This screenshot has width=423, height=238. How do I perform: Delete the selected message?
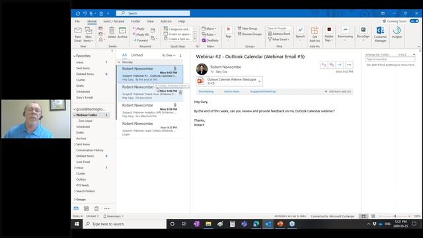click(x=112, y=32)
